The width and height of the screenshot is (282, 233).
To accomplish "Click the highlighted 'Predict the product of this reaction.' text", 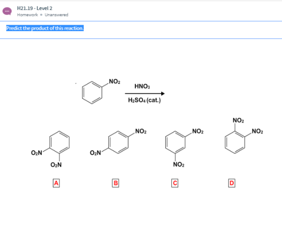I will coord(45,28).
